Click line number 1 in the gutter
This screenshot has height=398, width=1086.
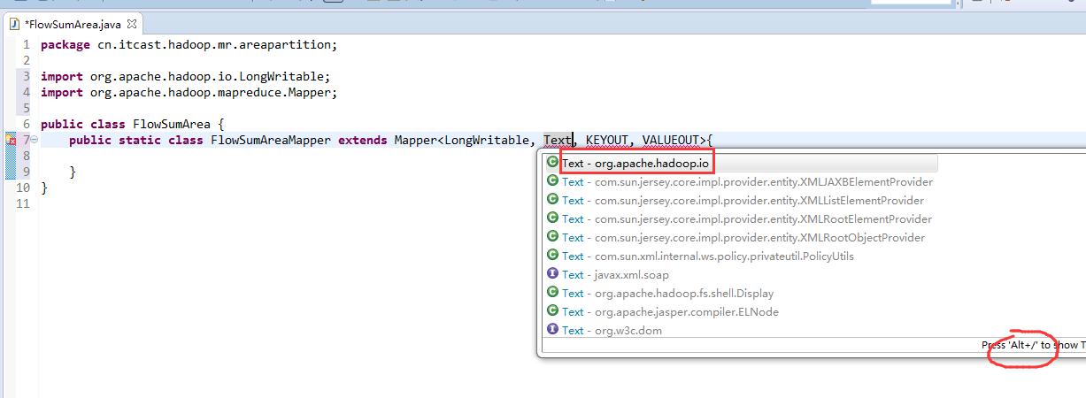point(27,44)
